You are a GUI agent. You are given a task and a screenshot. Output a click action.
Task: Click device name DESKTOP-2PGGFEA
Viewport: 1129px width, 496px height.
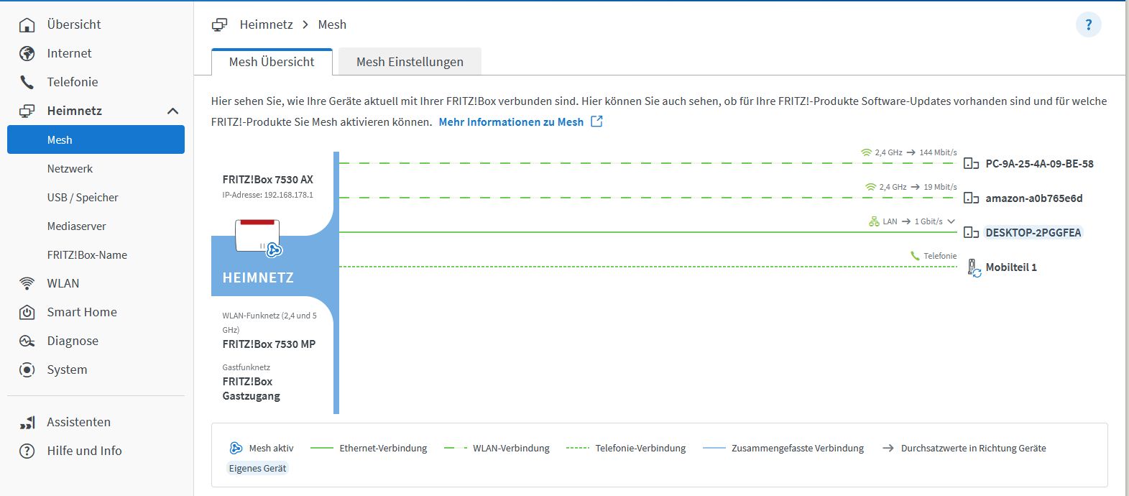pyautogui.click(x=1033, y=233)
